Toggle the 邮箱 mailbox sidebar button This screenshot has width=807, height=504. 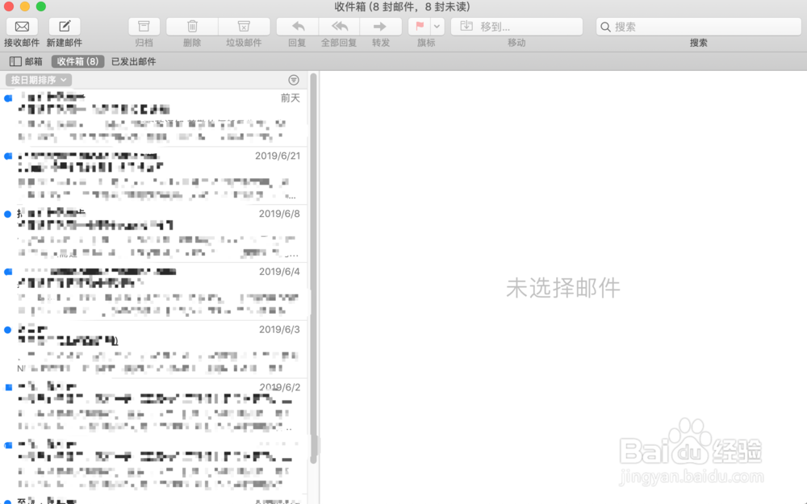point(26,62)
